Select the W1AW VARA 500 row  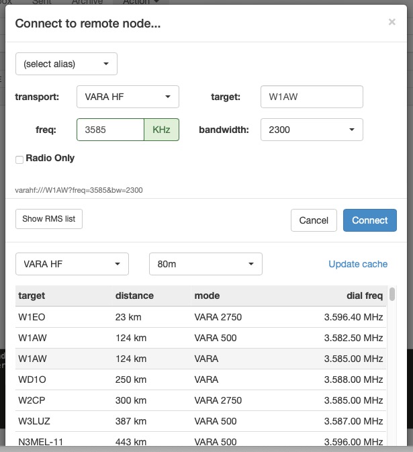pyautogui.click(x=201, y=338)
